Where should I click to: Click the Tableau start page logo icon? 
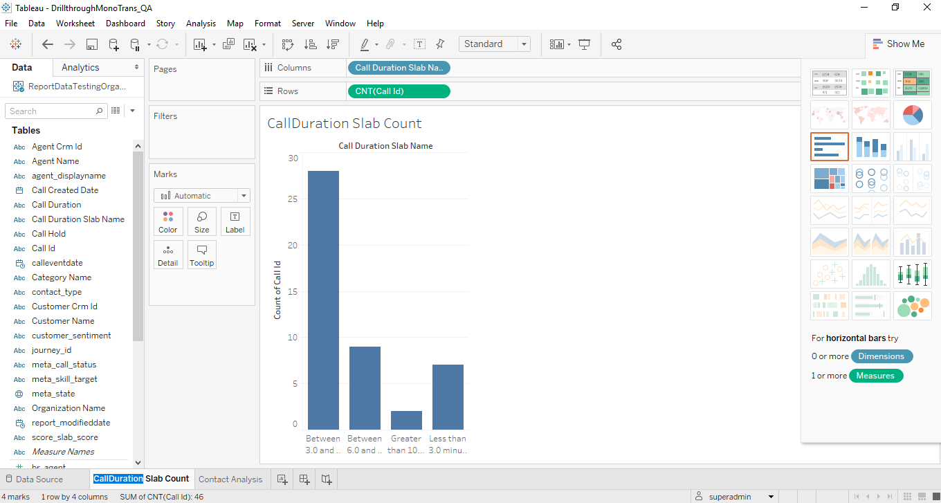(x=15, y=44)
